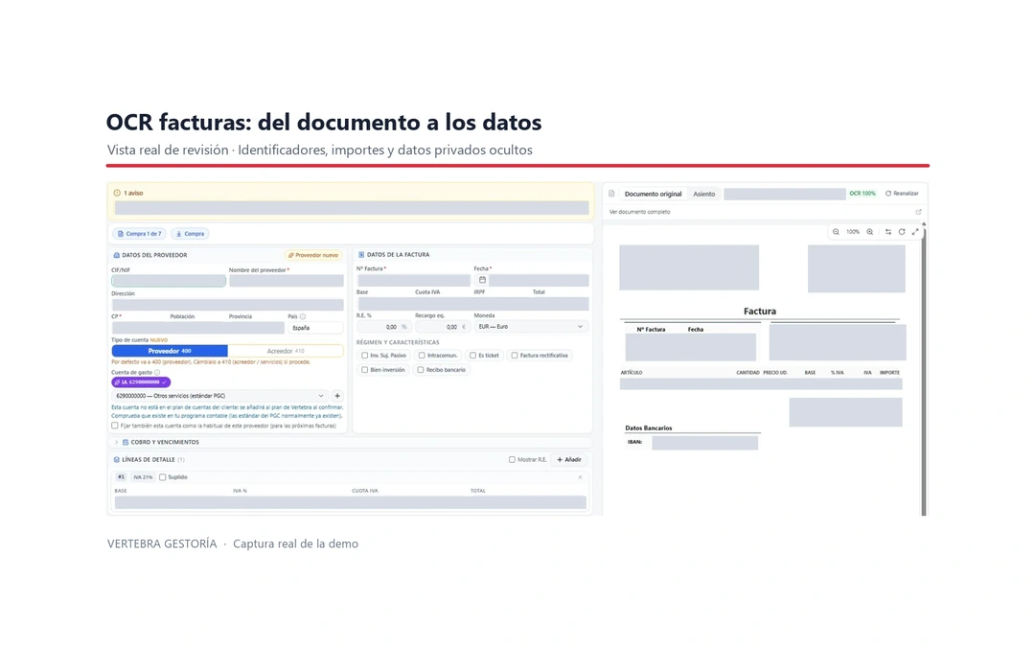Zoom in the document preview
This screenshot has width=1035, height=647.
(870, 232)
